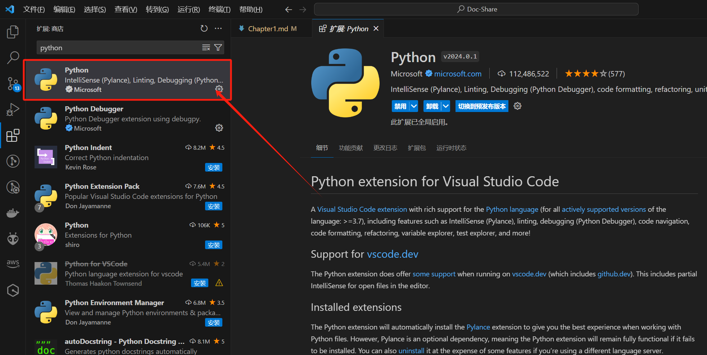Open the github.dev link

[x=614, y=274]
